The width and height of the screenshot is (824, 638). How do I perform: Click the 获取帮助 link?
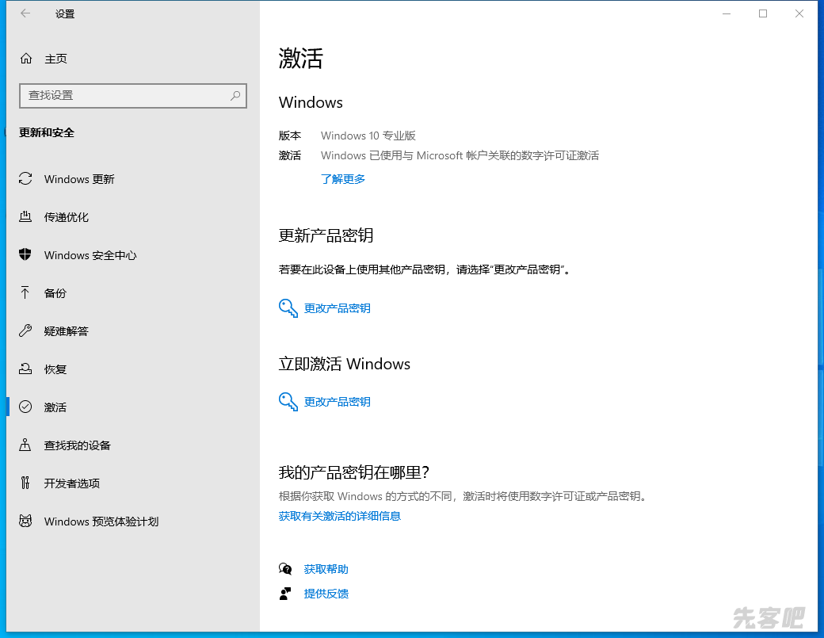(326, 569)
